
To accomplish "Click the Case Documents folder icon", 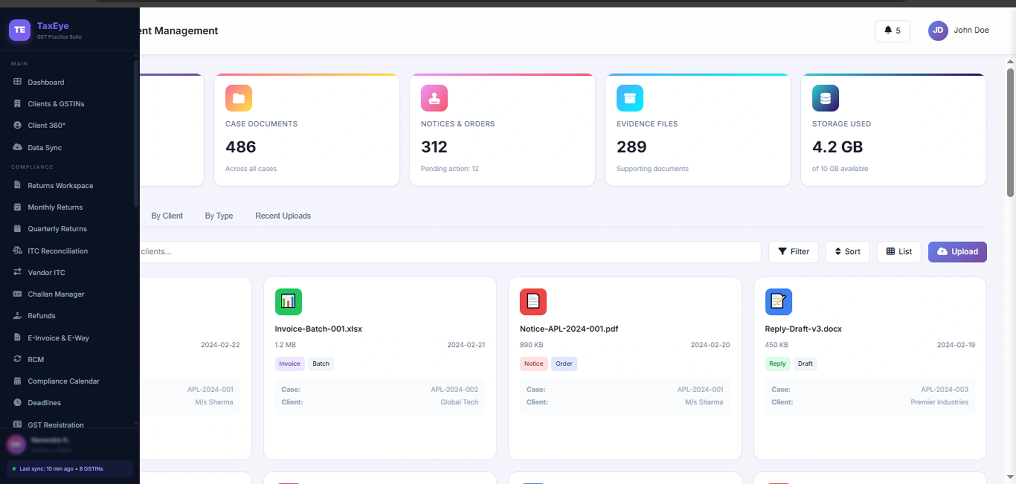I will tap(238, 98).
